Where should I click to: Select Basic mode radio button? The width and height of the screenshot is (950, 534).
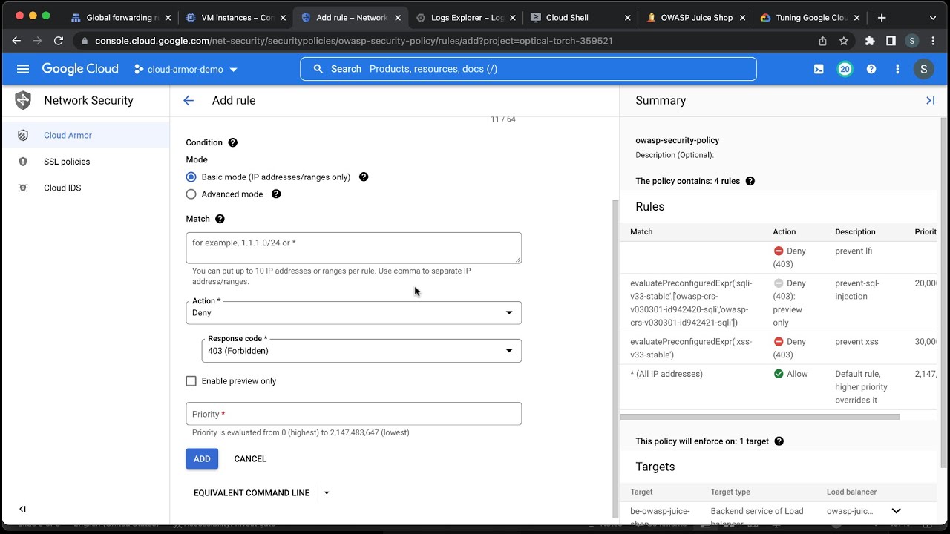pyautogui.click(x=191, y=177)
